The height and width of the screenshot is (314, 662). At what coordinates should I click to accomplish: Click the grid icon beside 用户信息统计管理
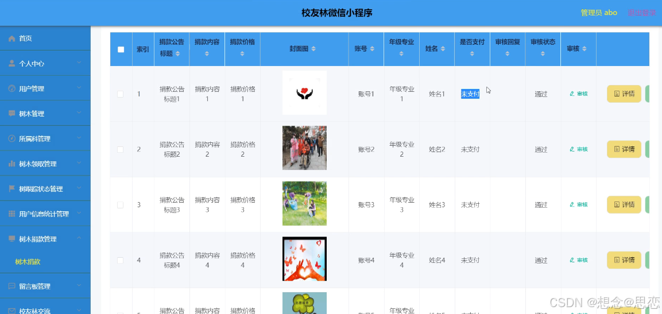coord(12,214)
